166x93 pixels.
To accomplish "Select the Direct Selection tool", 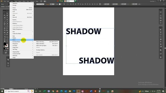I will coord(7,13).
